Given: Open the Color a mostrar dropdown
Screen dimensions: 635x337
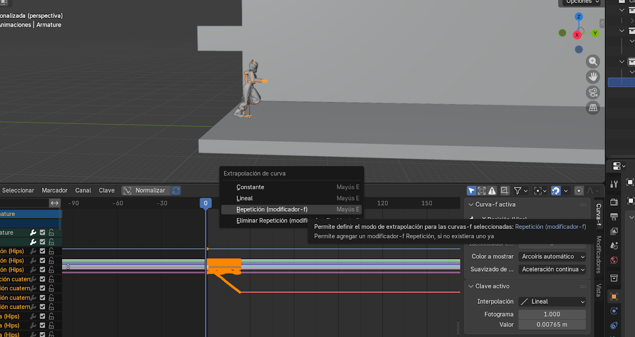Looking at the screenshot, I should 553,257.
